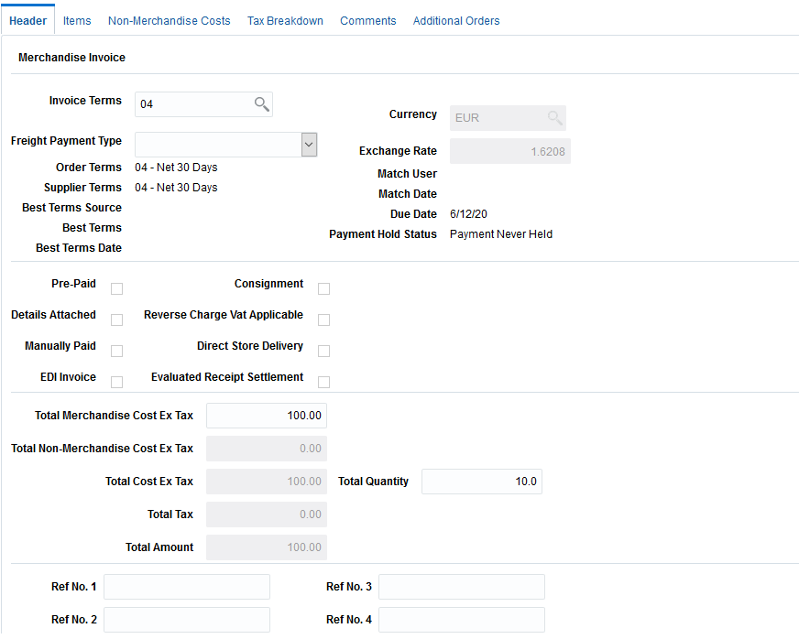Enable the Consignment checkbox
The width and height of the screenshot is (799, 639).
tap(323, 288)
